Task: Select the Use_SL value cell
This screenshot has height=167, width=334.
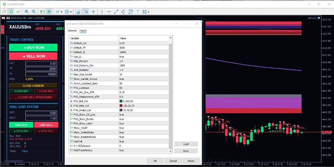Action: (x=144, y=57)
